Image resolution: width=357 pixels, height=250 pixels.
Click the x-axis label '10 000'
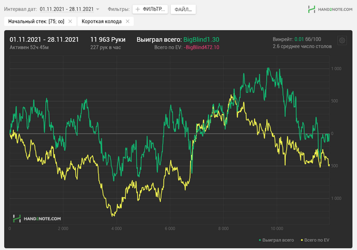[x=277, y=229]
